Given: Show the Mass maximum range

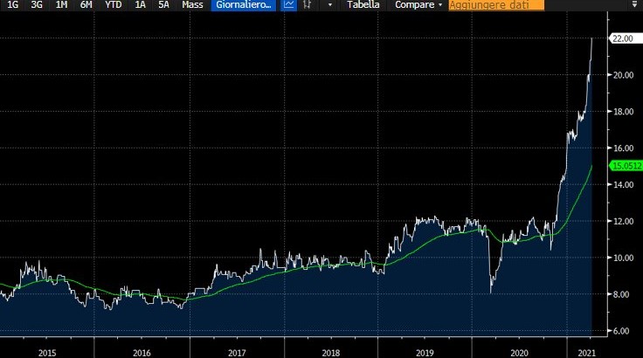Looking at the screenshot, I should (x=192, y=5).
